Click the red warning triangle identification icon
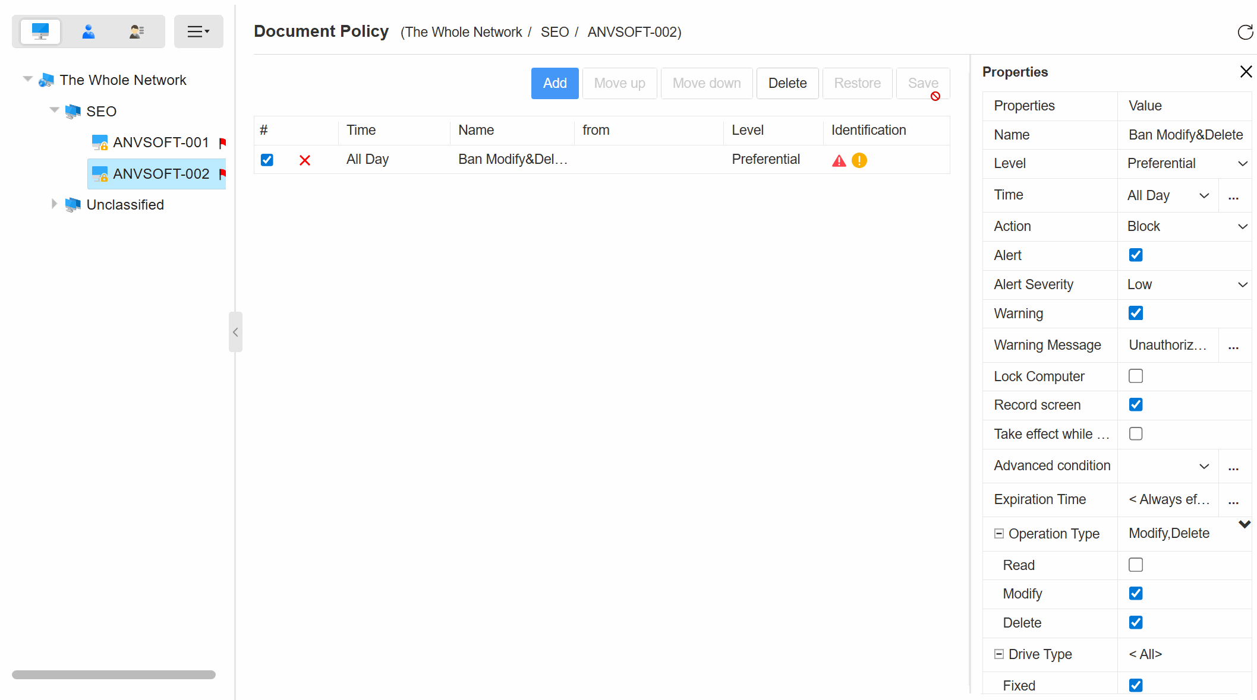This screenshot has height=700, width=1257. click(x=839, y=160)
